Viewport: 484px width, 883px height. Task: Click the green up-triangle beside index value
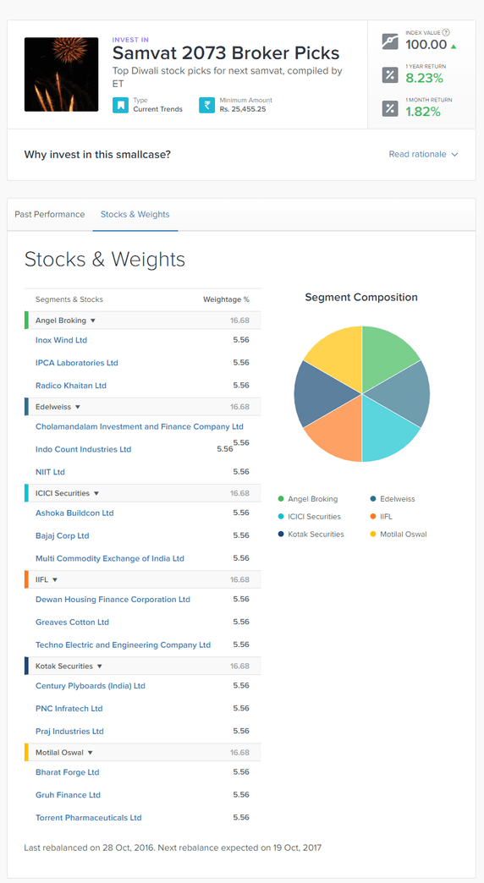(x=454, y=47)
